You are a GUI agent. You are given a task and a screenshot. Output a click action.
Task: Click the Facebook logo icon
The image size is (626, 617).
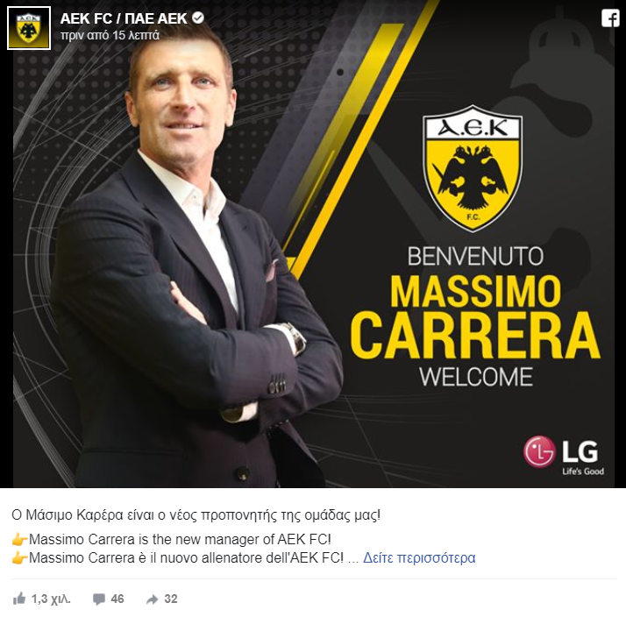610,18
